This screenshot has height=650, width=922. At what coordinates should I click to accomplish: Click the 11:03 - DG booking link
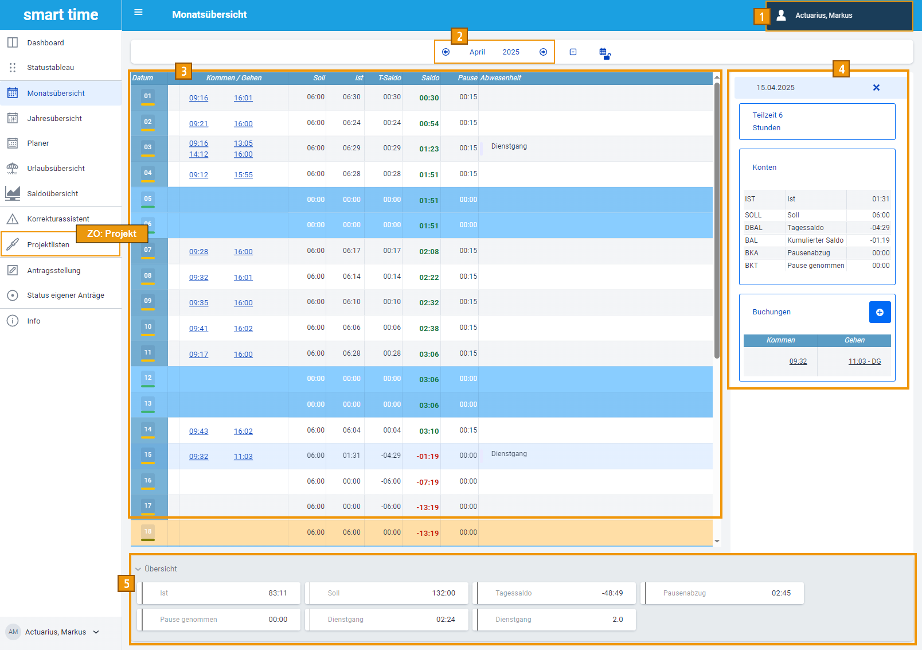[x=864, y=361]
